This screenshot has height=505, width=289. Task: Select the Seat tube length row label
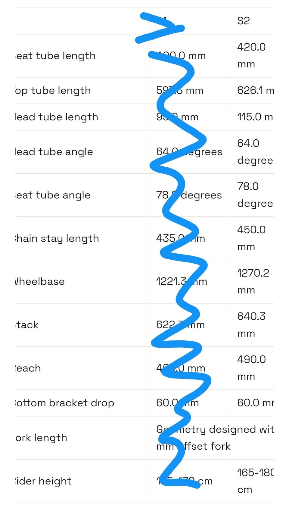click(55, 56)
